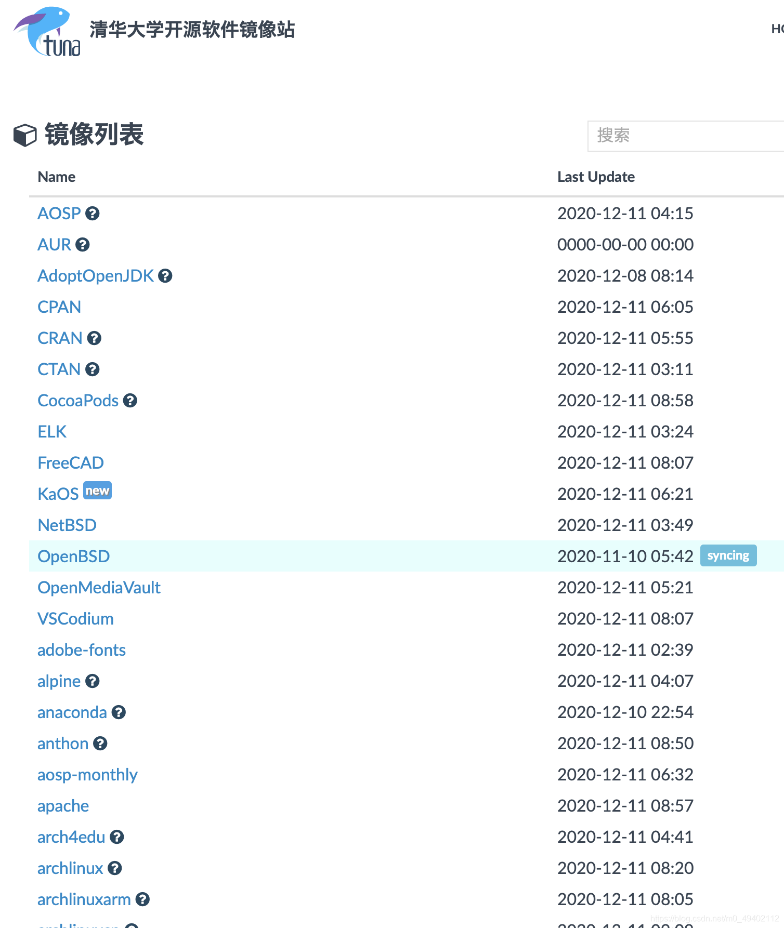Open the NetBSD mirror link

67,525
